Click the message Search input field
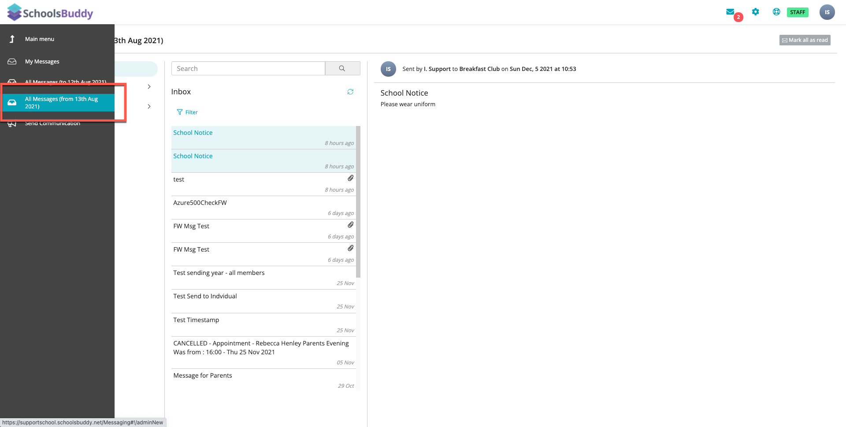Image resolution: width=846 pixels, height=427 pixels. pyautogui.click(x=248, y=68)
